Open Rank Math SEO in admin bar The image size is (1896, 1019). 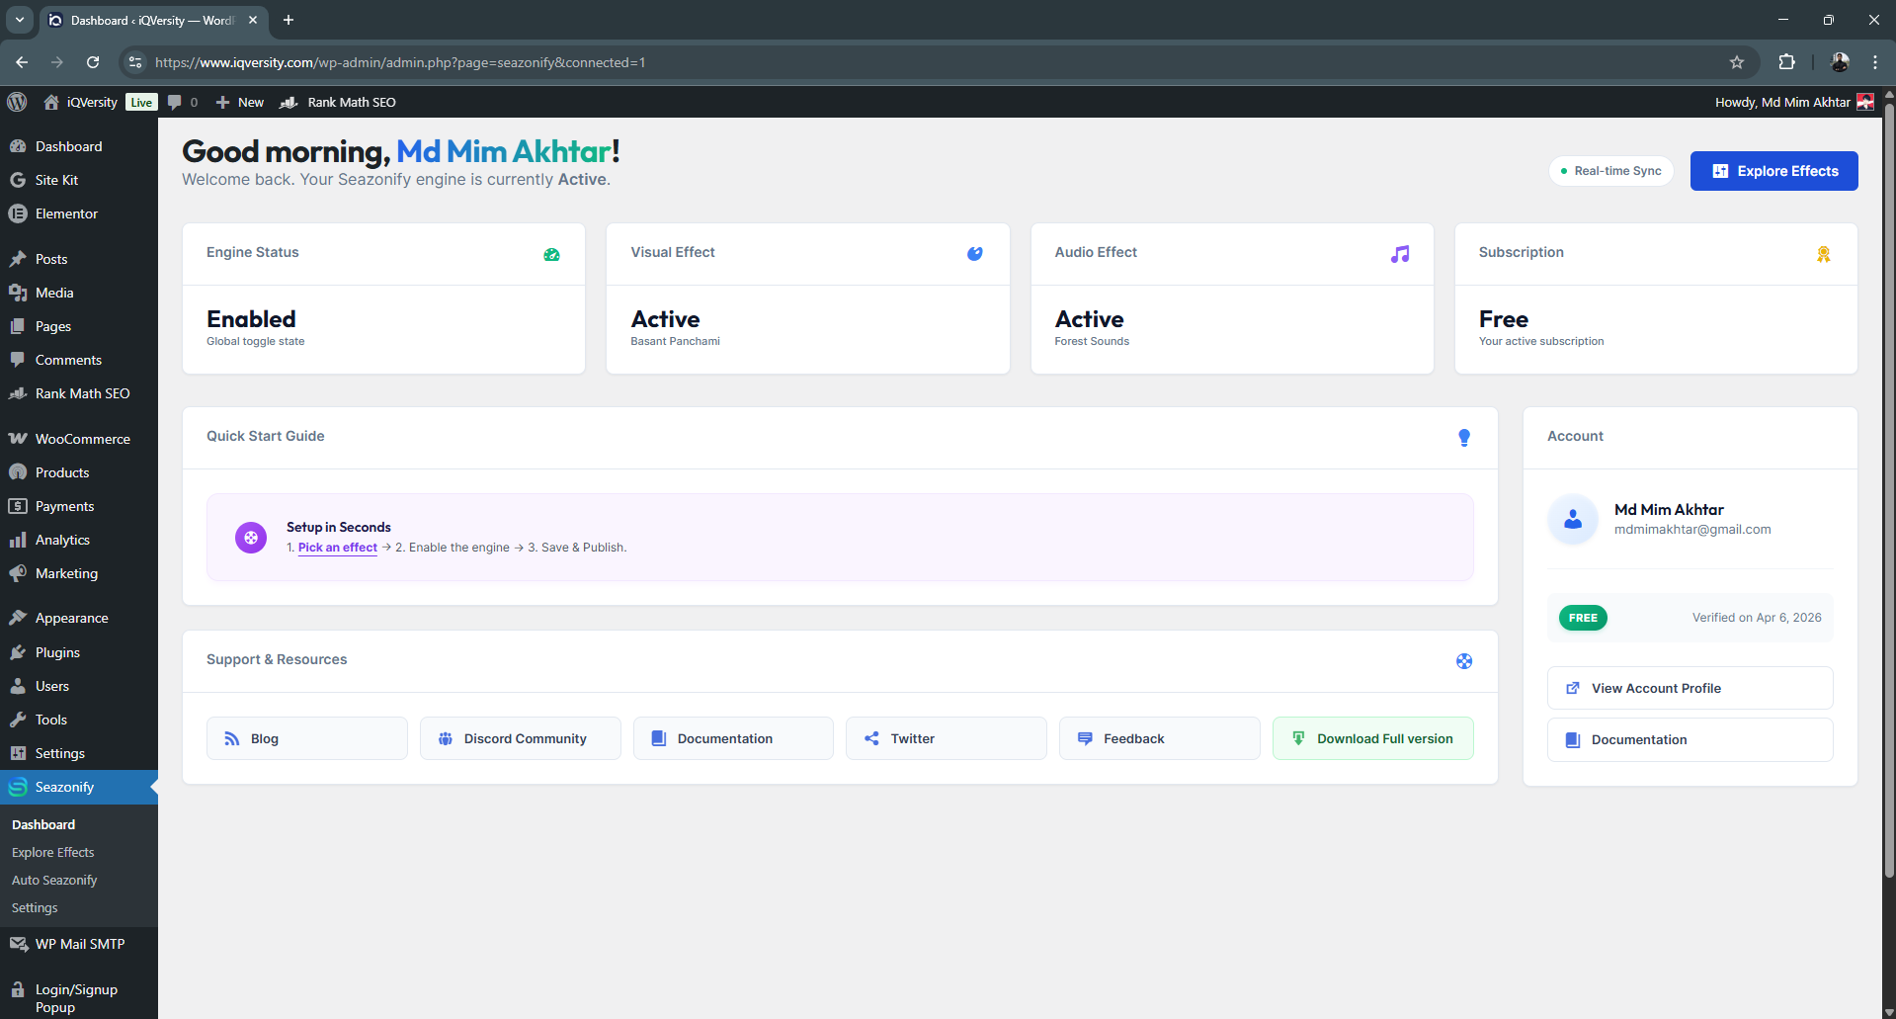click(339, 102)
